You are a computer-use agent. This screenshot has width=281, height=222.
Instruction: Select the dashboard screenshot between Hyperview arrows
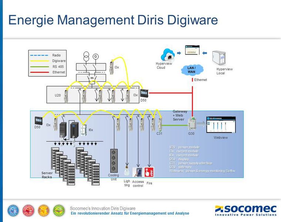(x=192, y=50)
